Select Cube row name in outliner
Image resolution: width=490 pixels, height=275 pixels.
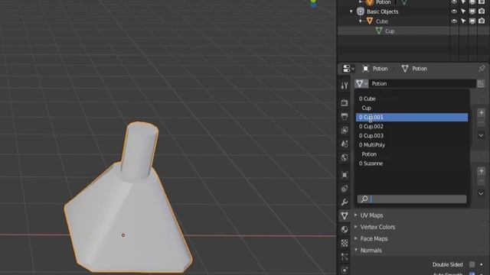[x=382, y=21]
